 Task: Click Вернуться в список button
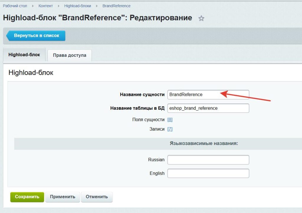point(36,36)
